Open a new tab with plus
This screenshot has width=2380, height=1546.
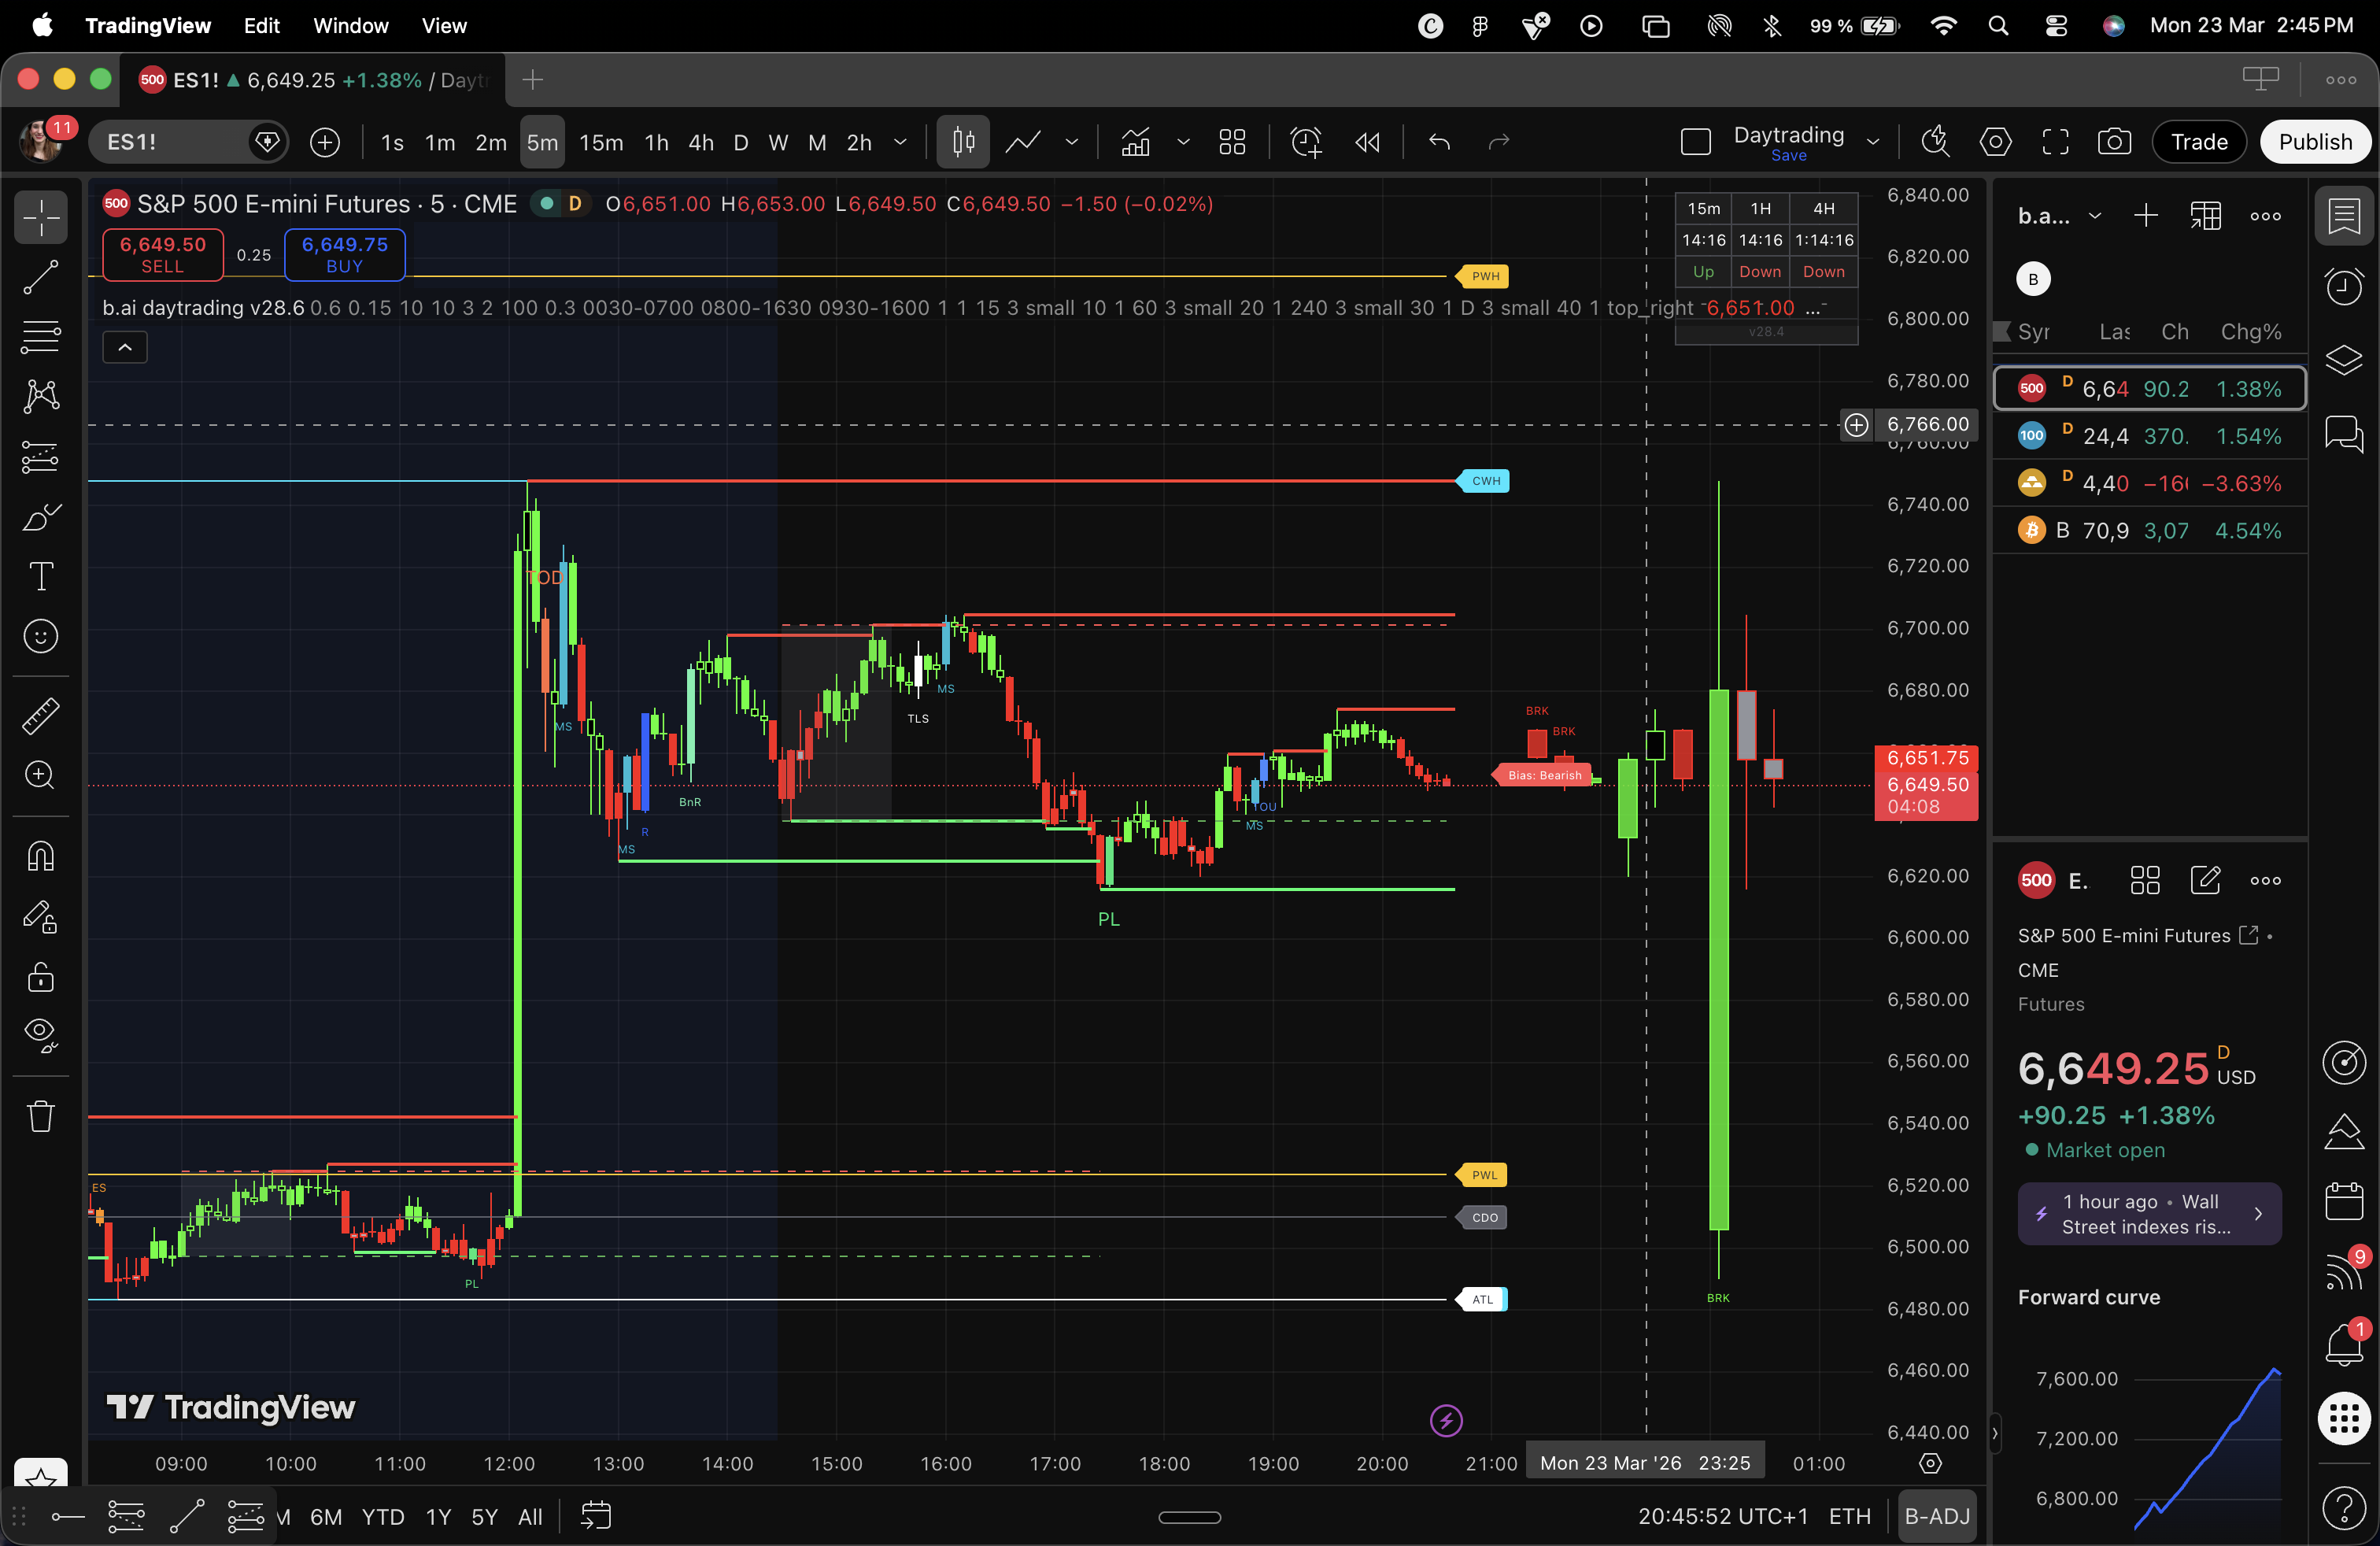click(533, 80)
